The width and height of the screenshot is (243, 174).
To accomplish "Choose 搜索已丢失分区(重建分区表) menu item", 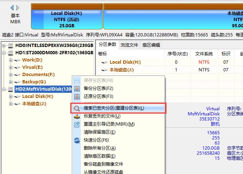I will [118, 108].
